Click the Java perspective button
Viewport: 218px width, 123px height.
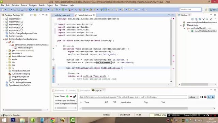coord(213,10)
